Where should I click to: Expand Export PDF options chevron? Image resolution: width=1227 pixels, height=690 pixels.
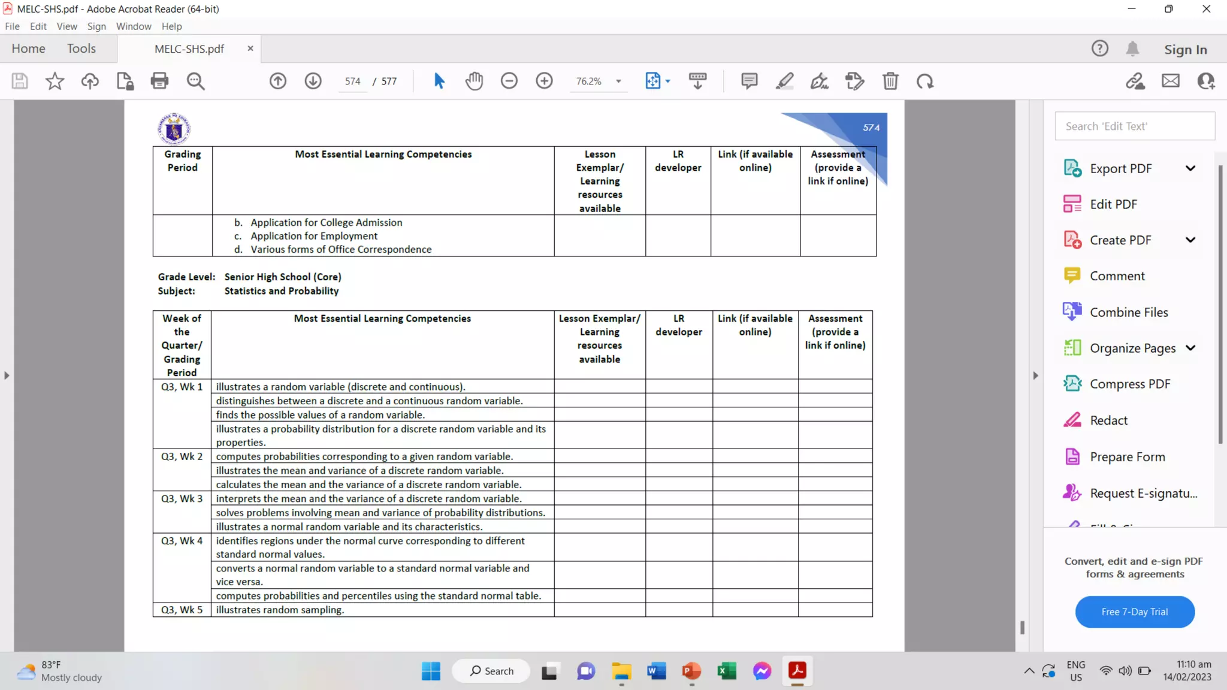coord(1190,168)
